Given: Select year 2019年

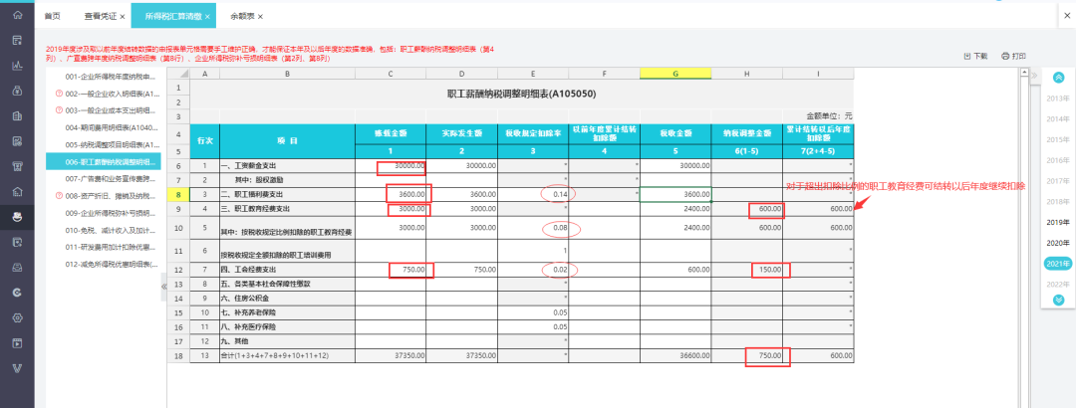Looking at the screenshot, I should point(1058,222).
